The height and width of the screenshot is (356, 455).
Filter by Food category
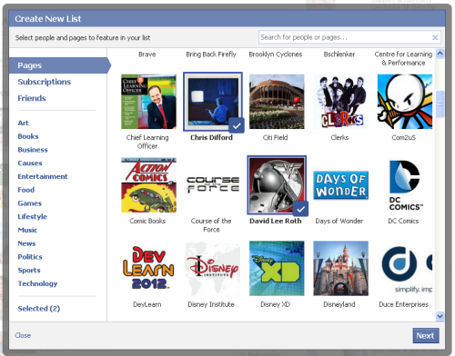tap(26, 190)
